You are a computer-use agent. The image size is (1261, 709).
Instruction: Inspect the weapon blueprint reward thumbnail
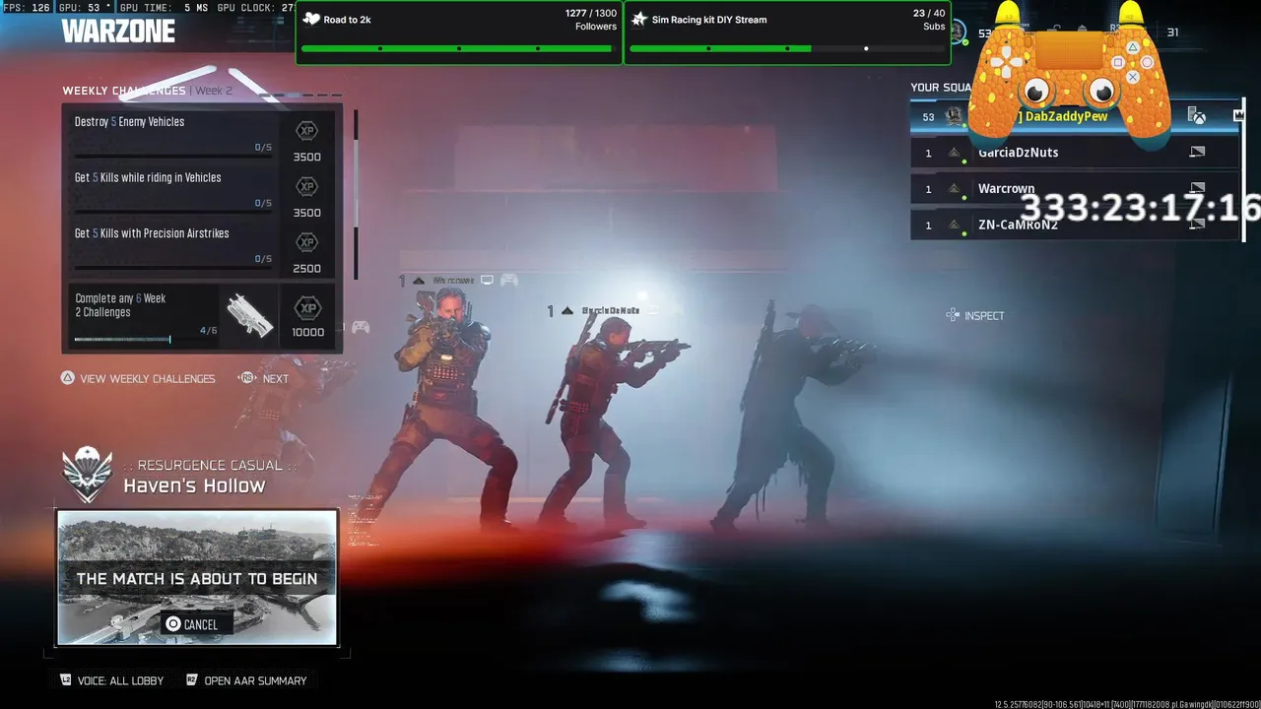coord(249,315)
